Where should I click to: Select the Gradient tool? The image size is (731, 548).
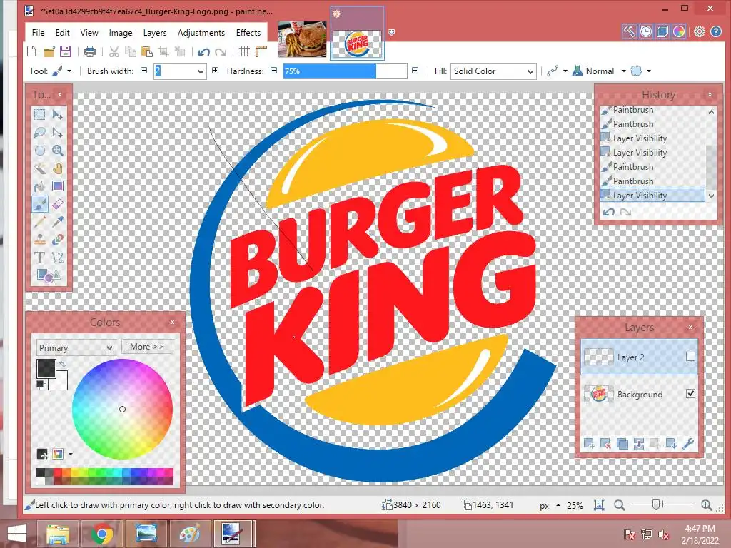(57, 186)
